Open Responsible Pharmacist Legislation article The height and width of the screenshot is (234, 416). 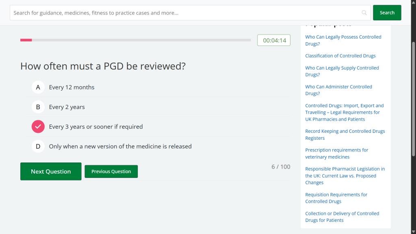[x=344, y=175]
